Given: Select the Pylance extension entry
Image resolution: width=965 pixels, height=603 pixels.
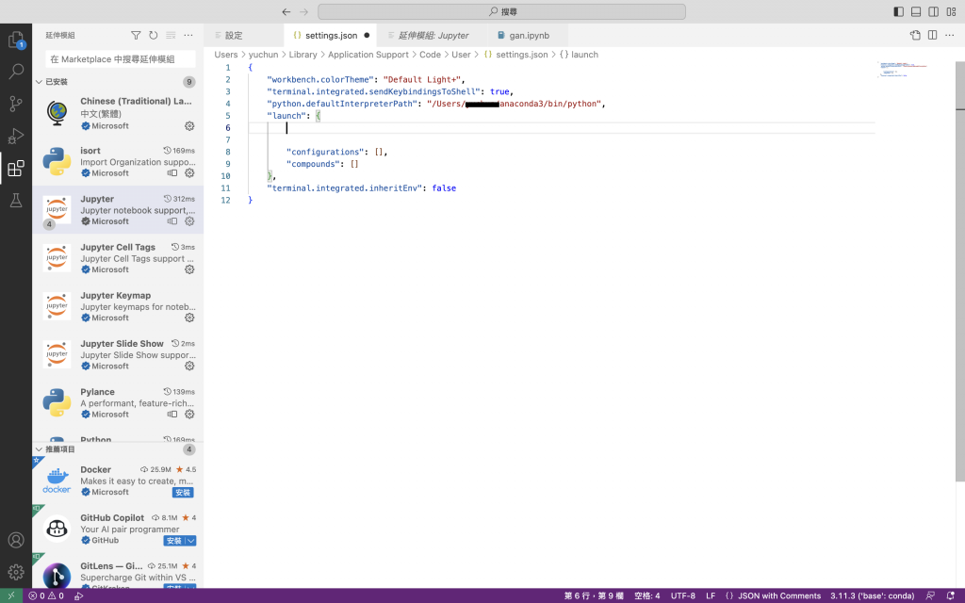Looking at the screenshot, I should click(118, 403).
